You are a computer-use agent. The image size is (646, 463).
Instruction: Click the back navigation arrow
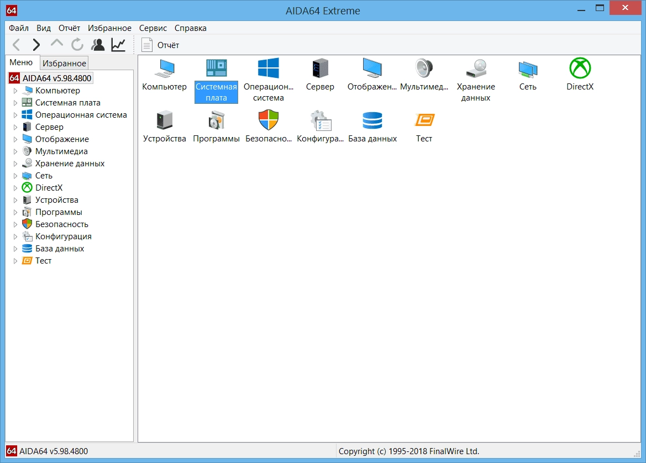[x=17, y=45]
